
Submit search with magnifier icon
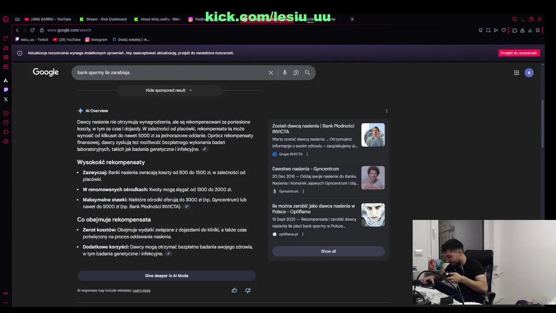(308, 73)
